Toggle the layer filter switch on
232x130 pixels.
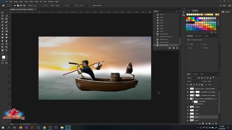pyautogui.click(x=213, y=77)
